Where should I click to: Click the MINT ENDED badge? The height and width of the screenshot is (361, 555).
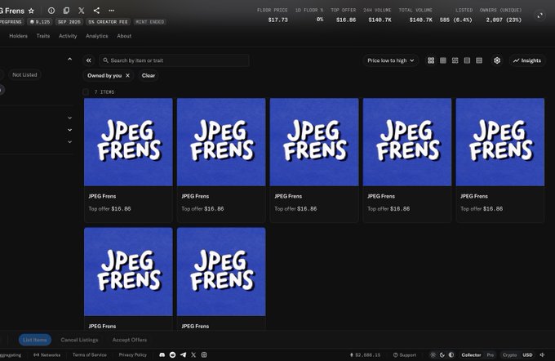150,22
